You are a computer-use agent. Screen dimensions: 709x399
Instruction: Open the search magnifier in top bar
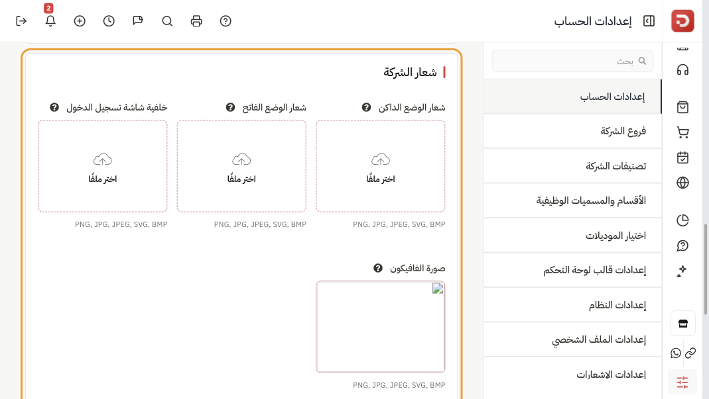click(167, 21)
